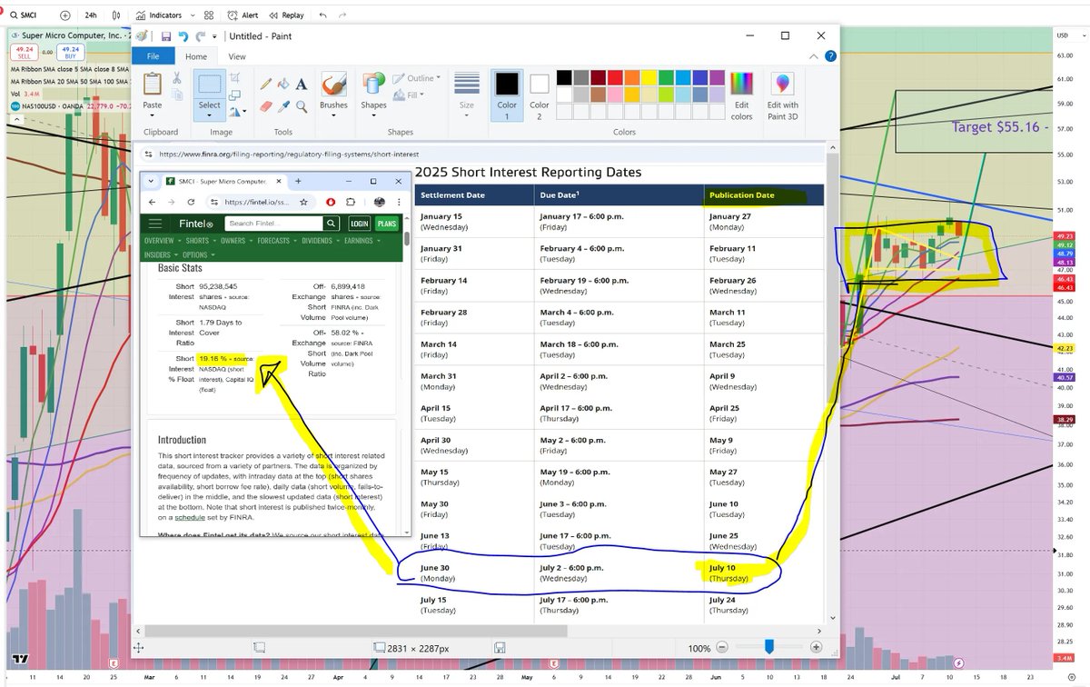Click Edit with Paint 3D

tap(783, 95)
